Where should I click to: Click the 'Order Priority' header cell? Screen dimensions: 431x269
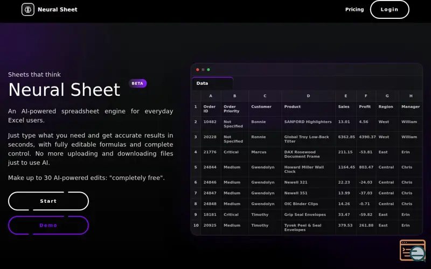pos(235,109)
